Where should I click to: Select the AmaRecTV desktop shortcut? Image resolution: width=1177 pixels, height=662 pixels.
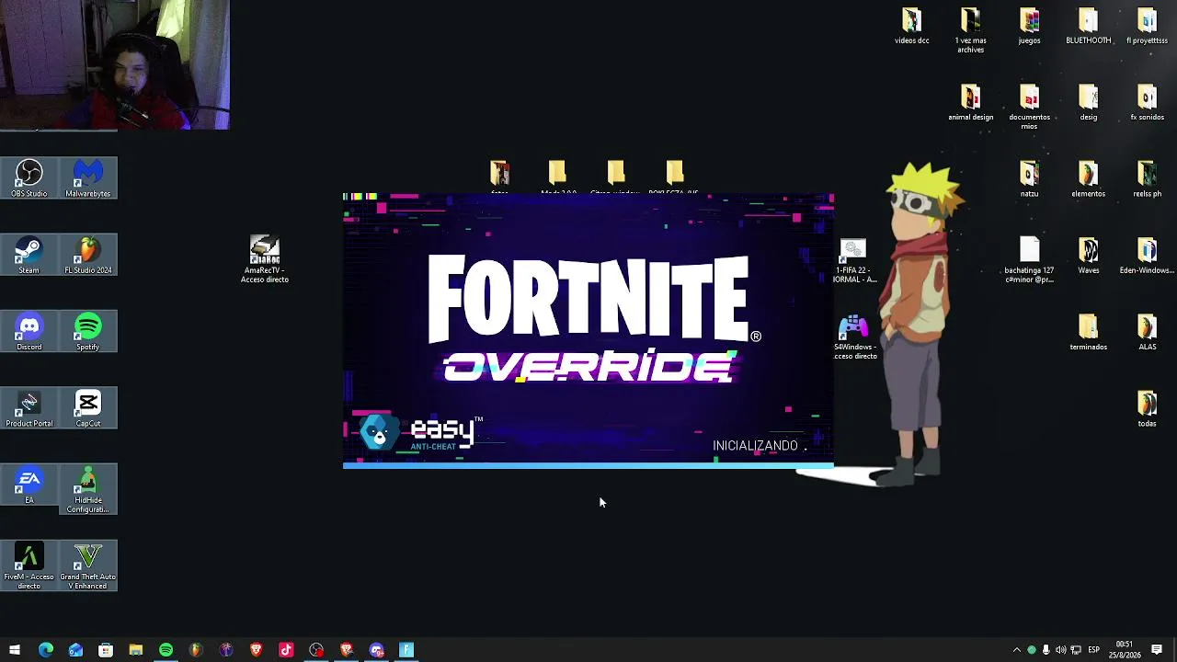[265, 259]
